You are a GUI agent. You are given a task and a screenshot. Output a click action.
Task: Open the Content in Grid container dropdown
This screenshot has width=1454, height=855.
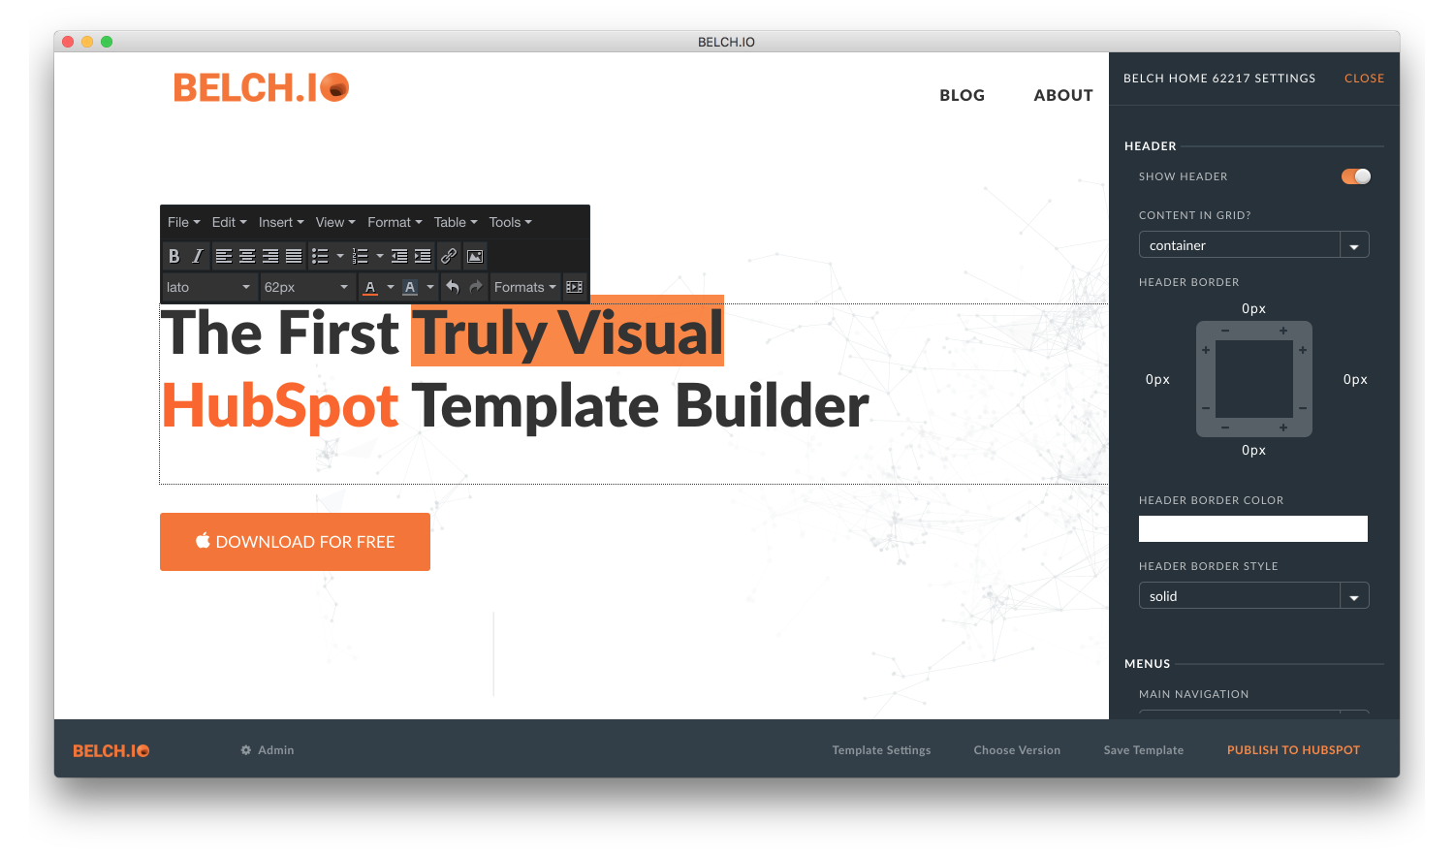coord(1253,245)
